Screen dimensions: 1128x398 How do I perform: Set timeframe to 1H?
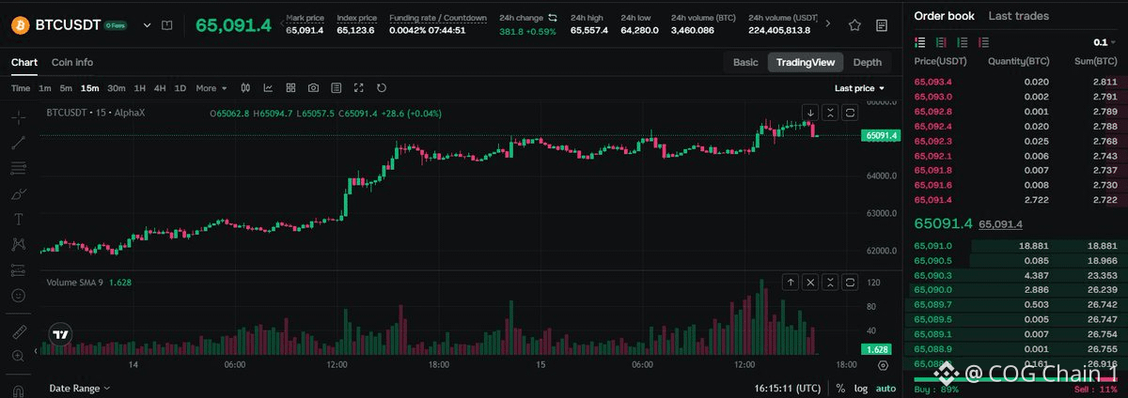pos(140,88)
